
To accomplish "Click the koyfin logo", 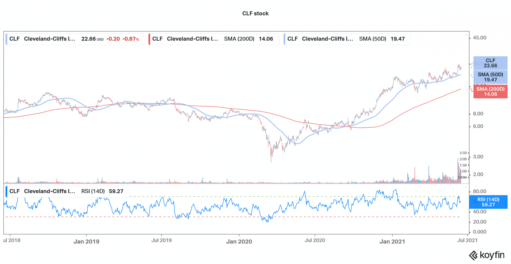I will tap(487, 255).
